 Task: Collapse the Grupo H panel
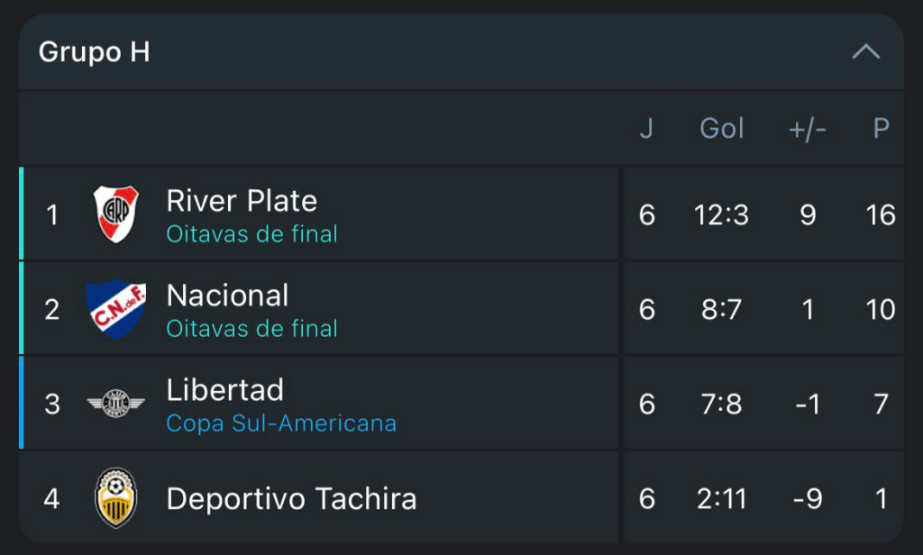(x=865, y=52)
